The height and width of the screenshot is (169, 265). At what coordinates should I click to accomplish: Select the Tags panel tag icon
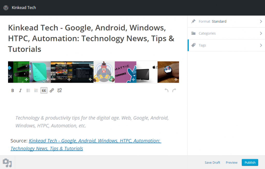coord(193,45)
